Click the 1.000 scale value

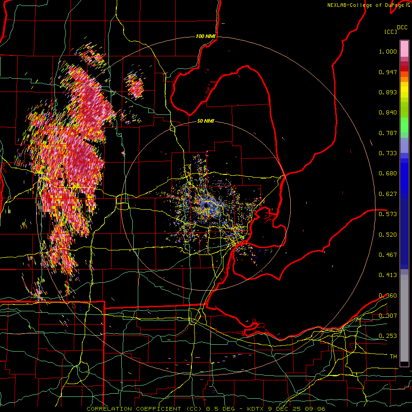(388, 51)
